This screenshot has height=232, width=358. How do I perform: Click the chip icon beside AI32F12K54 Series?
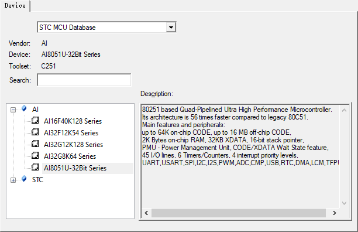pyautogui.click(x=35, y=132)
